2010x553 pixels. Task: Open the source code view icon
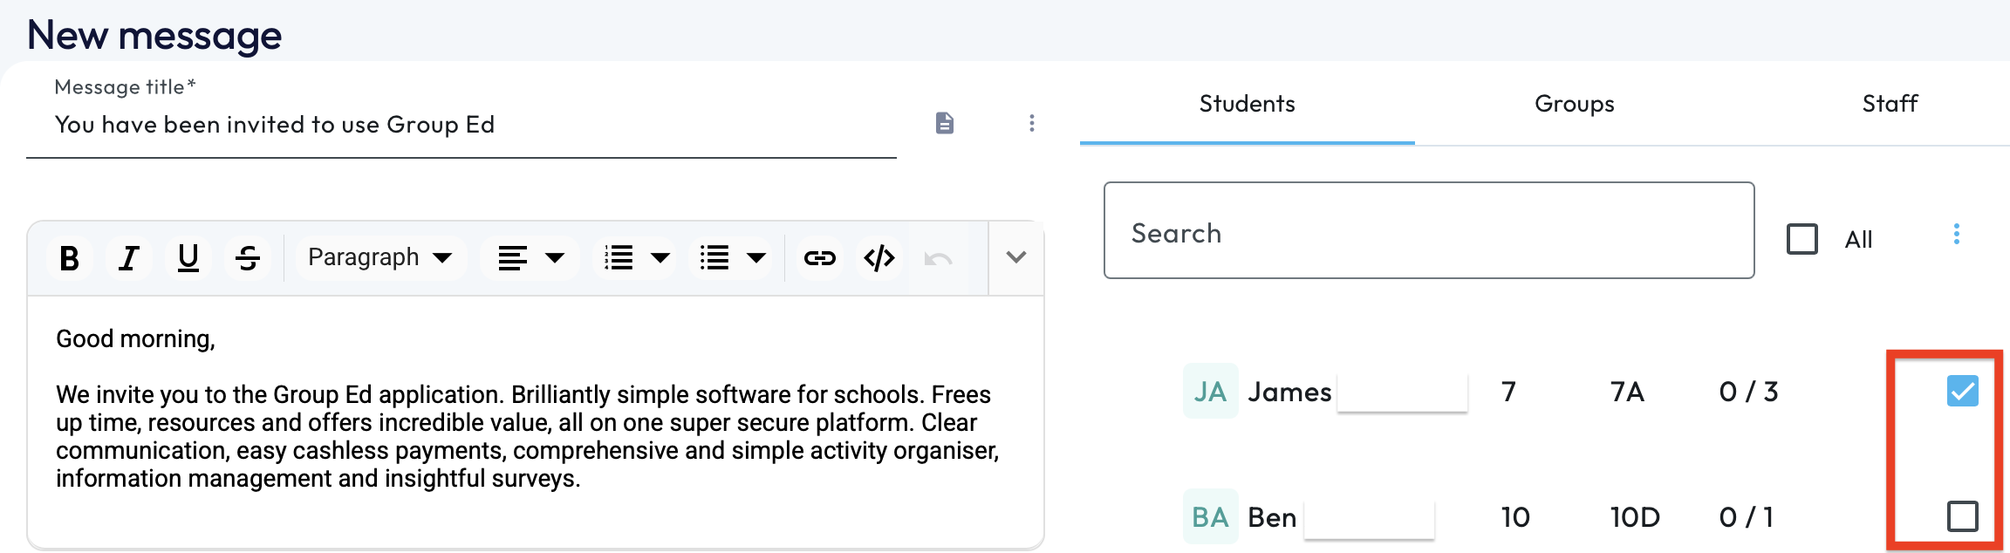pyautogui.click(x=879, y=258)
